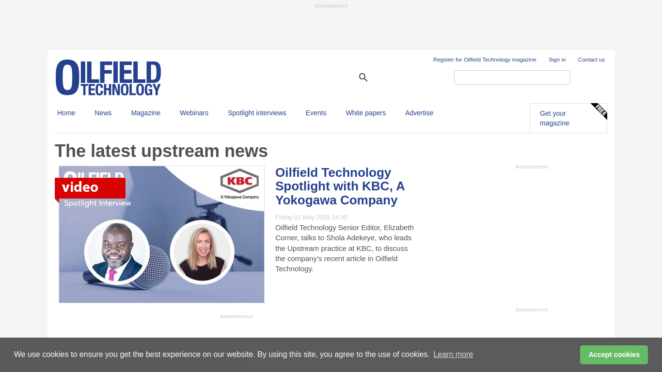Image resolution: width=662 pixels, height=372 pixels.
Task: Register for Oilfield Technology magazine link
Action: pyautogui.click(x=485, y=60)
